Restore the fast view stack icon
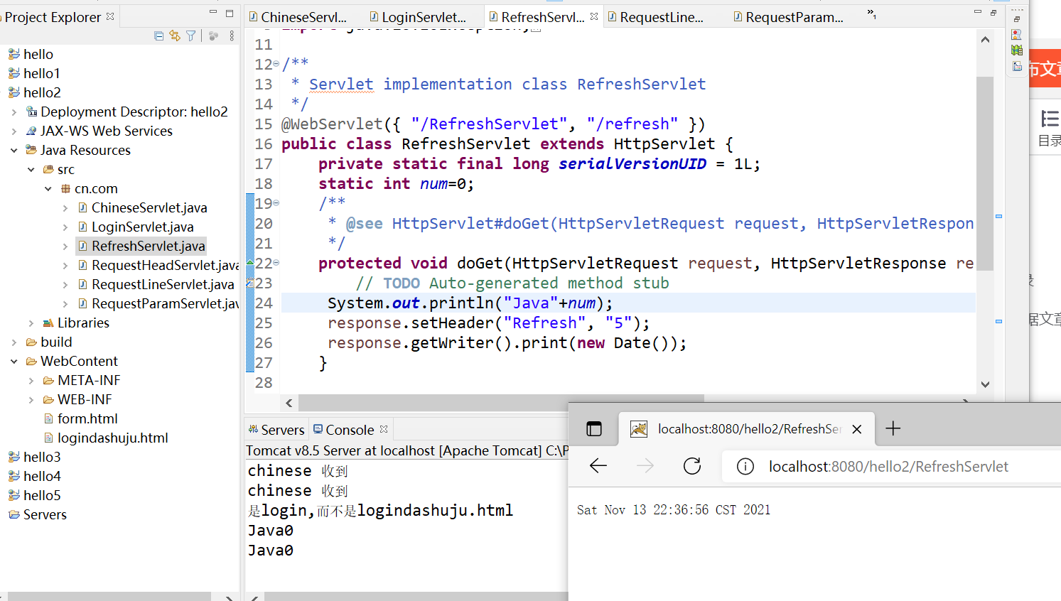Image resolution: width=1061 pixels, height=601 pixels. 1017,19
